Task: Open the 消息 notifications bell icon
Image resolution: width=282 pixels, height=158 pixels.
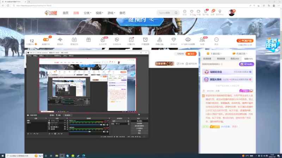Action: point(213,12)
